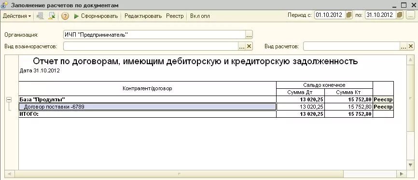The width and height of the screenshot is (418, 180).
Task: Open selection for Вид расчетов
Action: point(403,47)
